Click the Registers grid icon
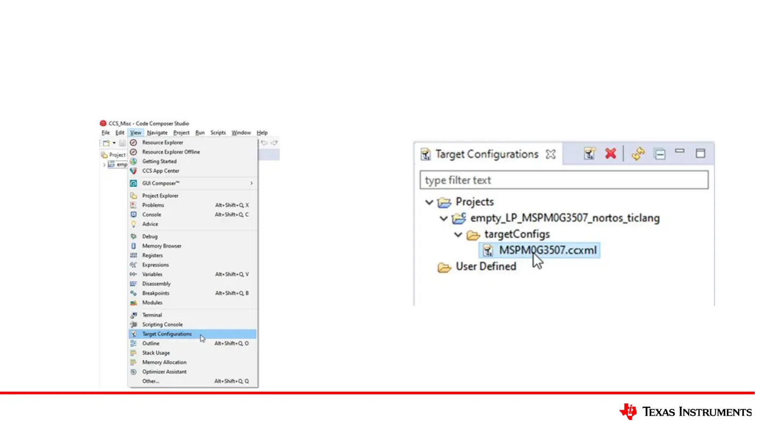The image size is (773, 434). pos(134,256)
